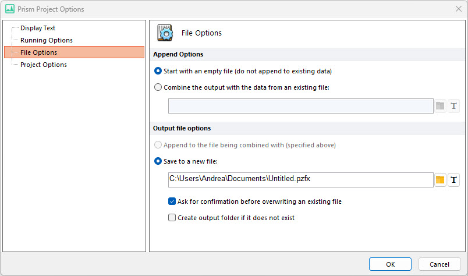Click the File Options gear header icon
Image resolution: width=468 pixels, height=276 pixels.
click(165, 33)
